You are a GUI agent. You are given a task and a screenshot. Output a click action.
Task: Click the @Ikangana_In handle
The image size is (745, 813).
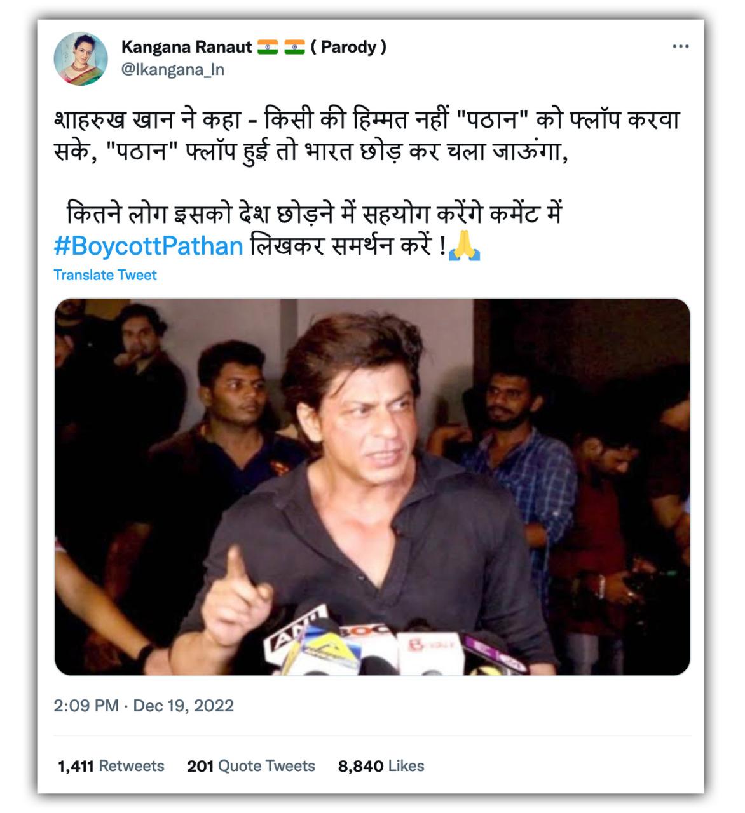coord(173,69)
